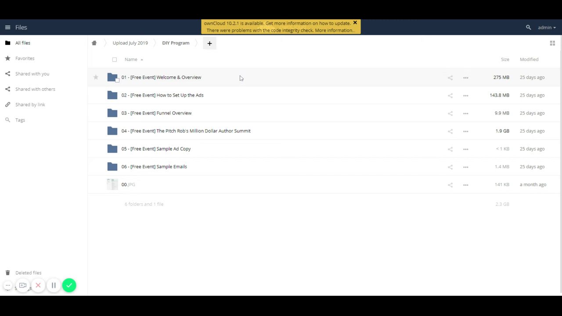Image resolution: width=562 pixels, height=316 pixels.
Task: Open folder 03 Funnel Overview
Action: (x=156, y=113)
